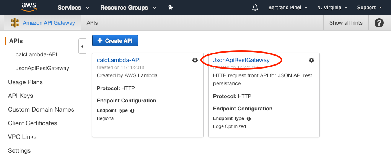Open API Keys section
This screenshot has width=391, height=163.
pos(20,96)
